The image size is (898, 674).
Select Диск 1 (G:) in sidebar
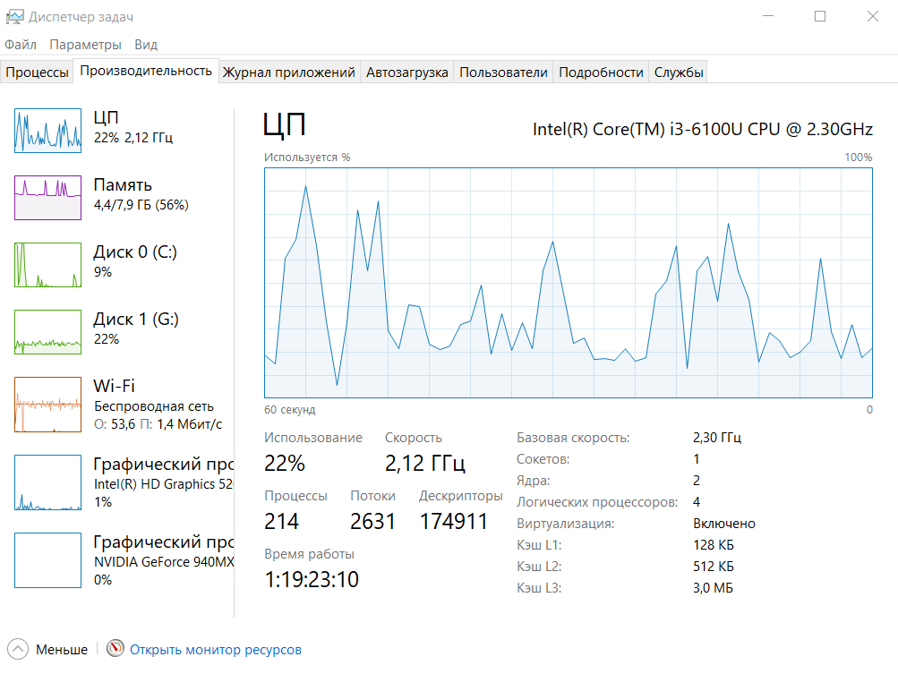coord(47,332)
